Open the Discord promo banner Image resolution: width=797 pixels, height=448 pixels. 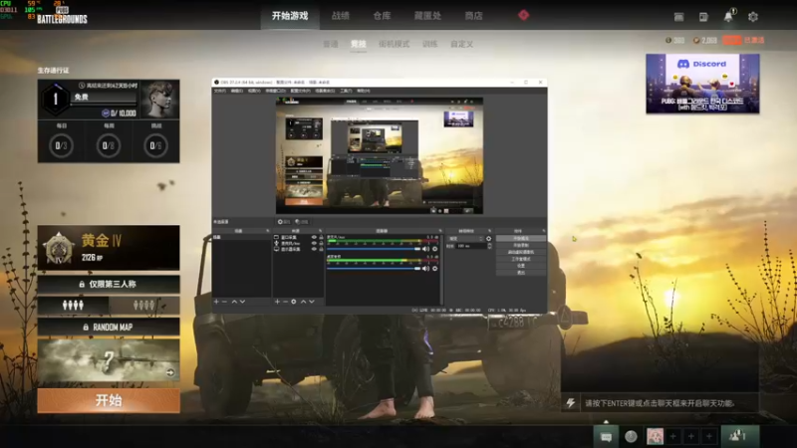(702, 84)
